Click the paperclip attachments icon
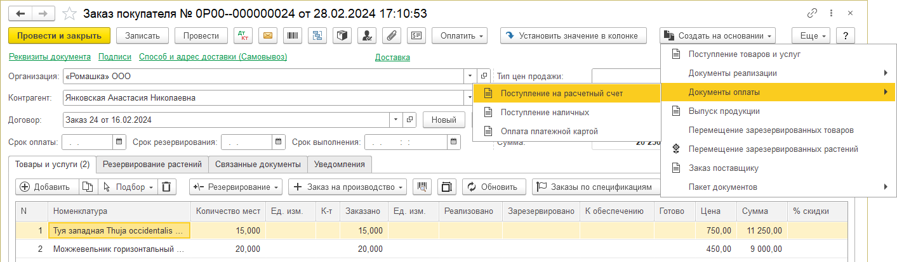The image size is (897, 262). [x=392, y=36]
